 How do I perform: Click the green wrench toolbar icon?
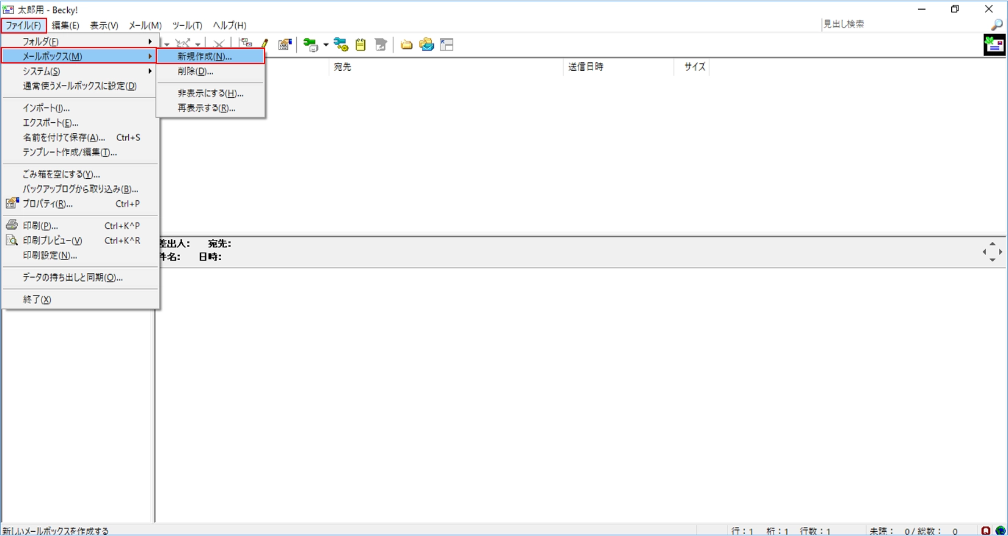tap(310, 45)
